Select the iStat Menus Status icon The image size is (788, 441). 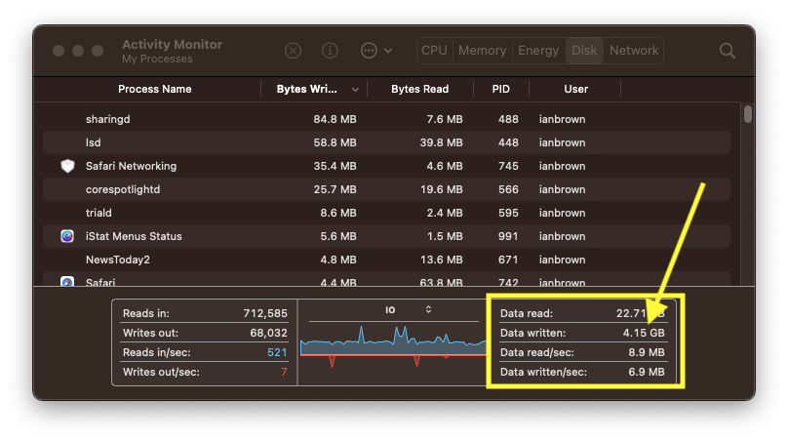pos(67,236)
